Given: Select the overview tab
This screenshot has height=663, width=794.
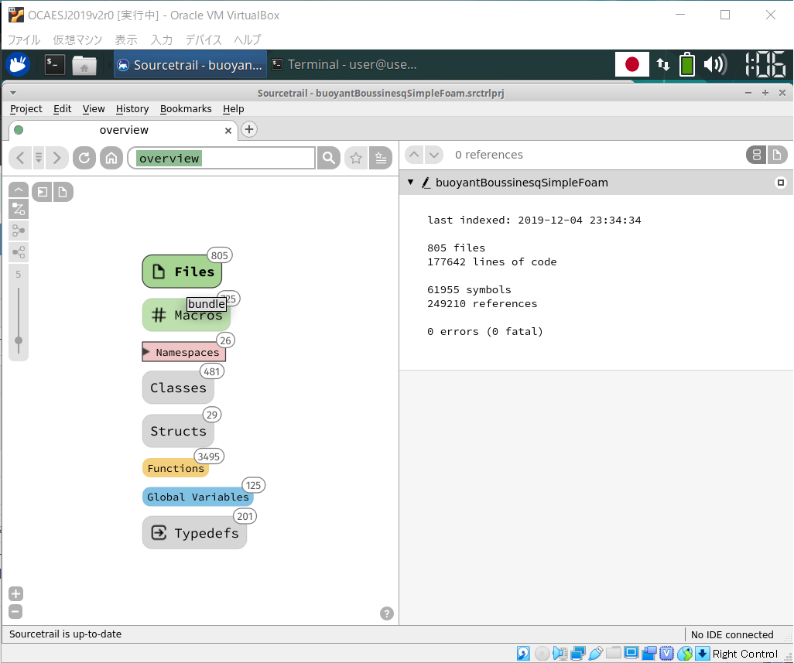Looking at the screenshot, I should coord(124,130).
